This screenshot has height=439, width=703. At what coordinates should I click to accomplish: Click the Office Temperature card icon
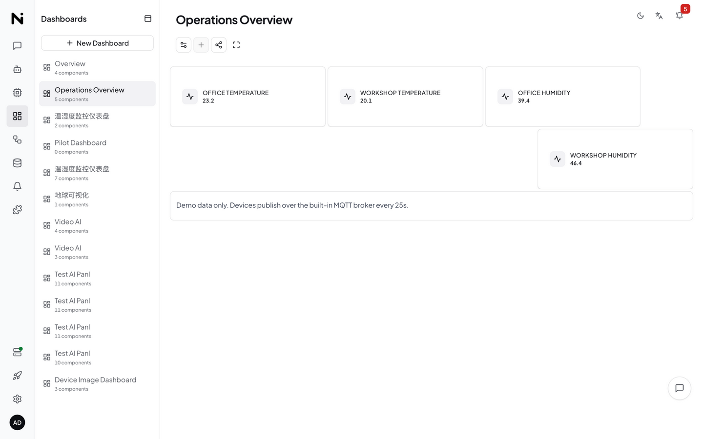190,97
